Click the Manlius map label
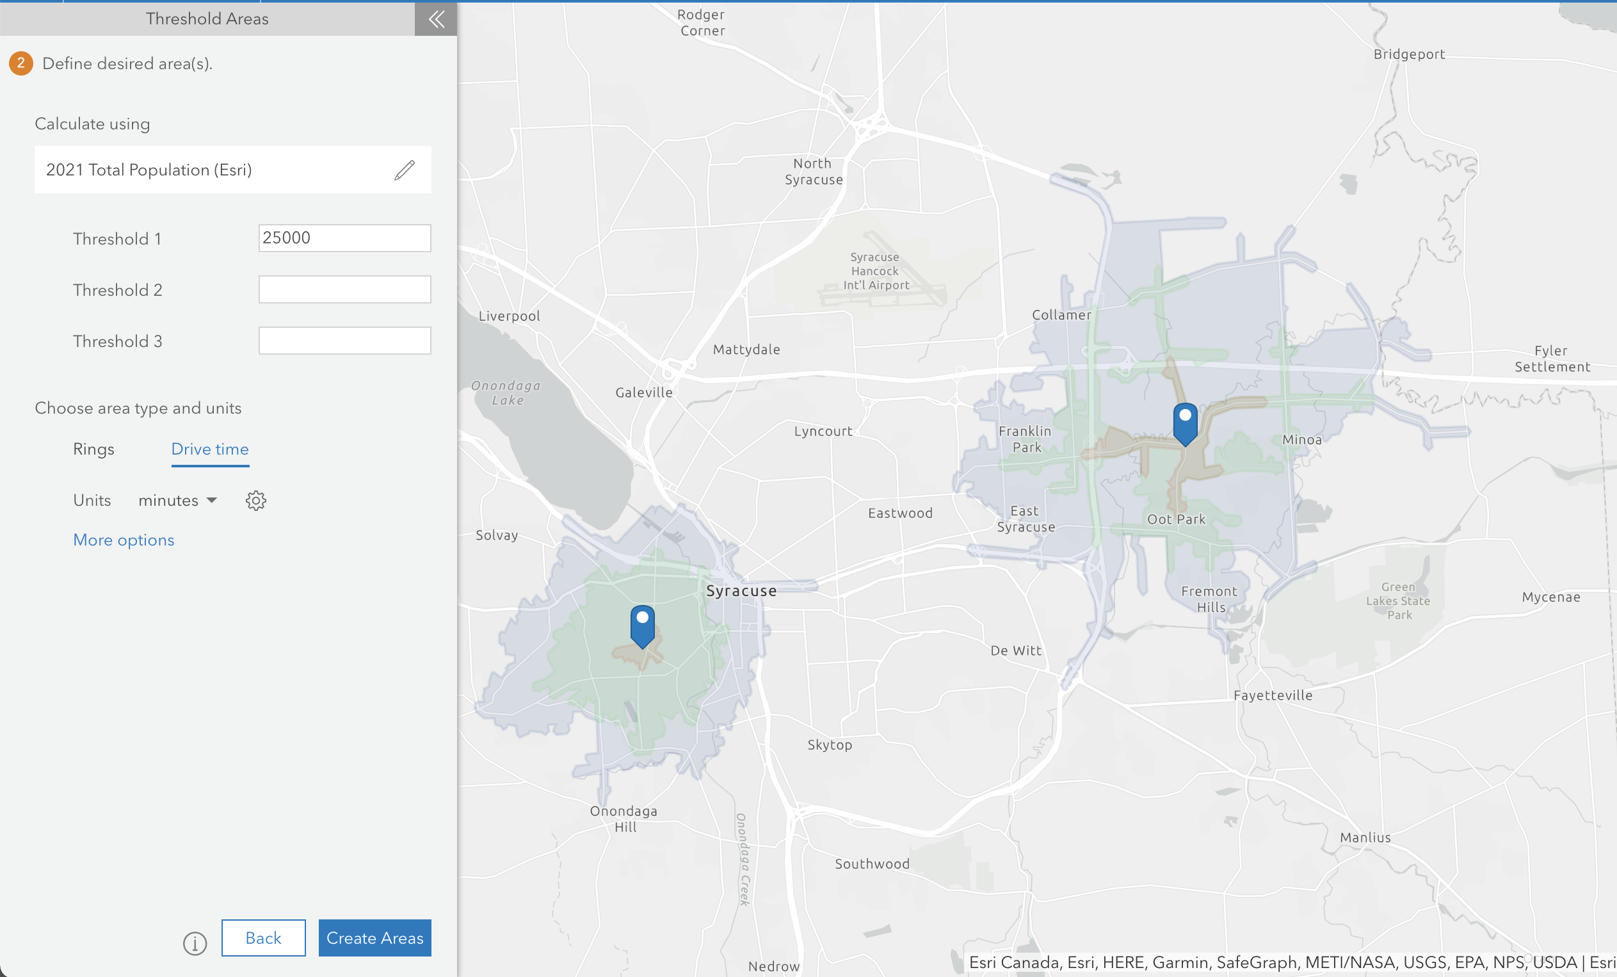 tap(1365, 837)
